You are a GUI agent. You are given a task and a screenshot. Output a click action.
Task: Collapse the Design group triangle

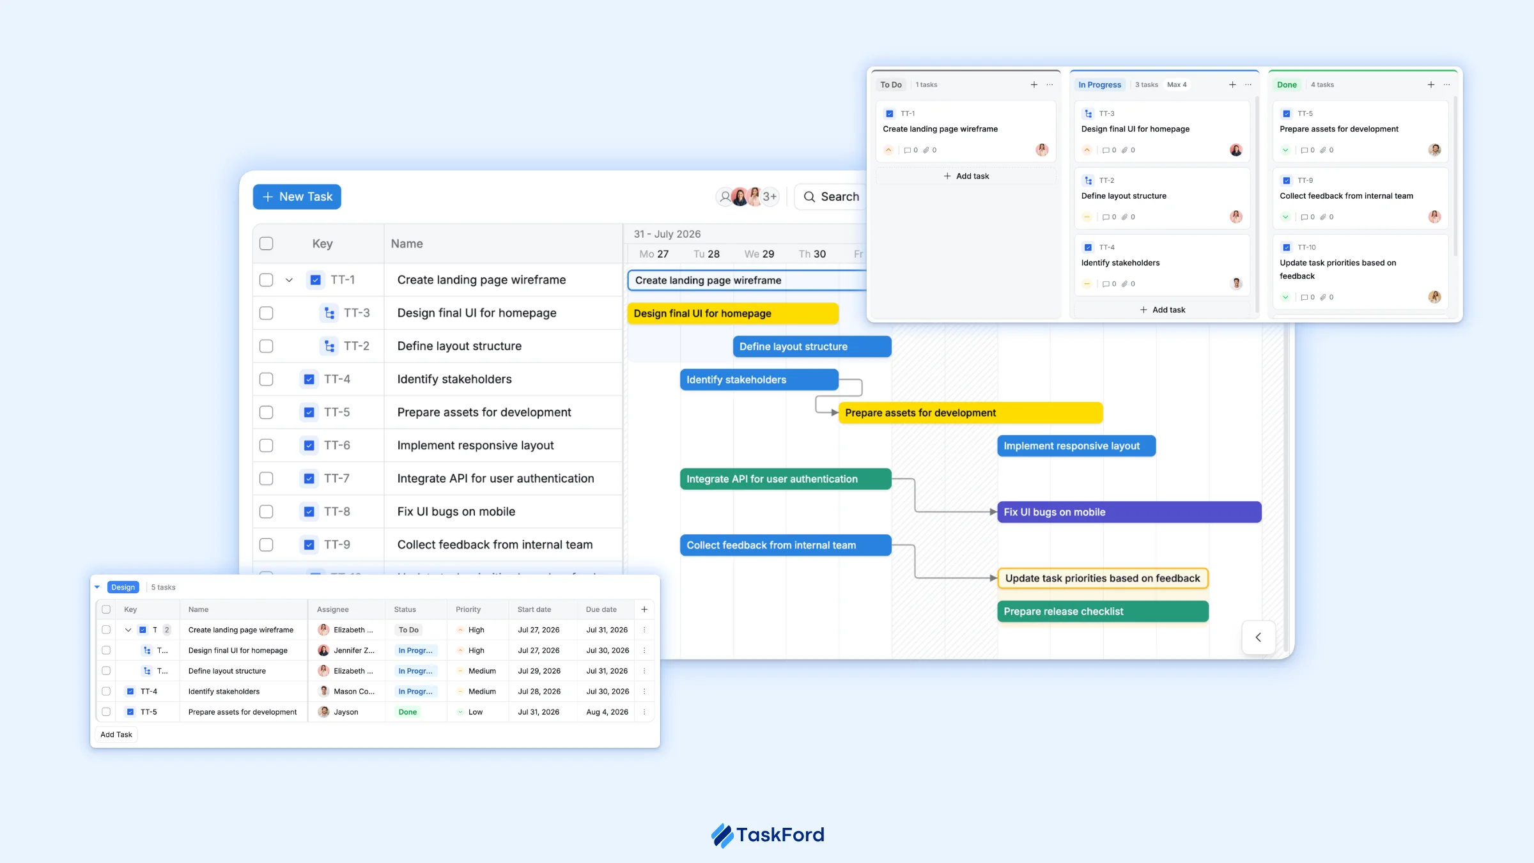pyautogui.click(x=97, y=587)
